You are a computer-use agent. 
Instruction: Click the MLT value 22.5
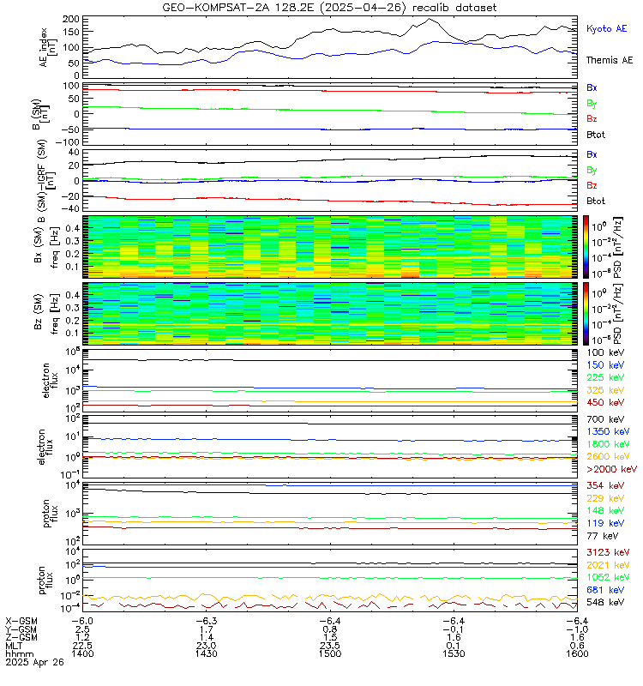coord(82,646)
